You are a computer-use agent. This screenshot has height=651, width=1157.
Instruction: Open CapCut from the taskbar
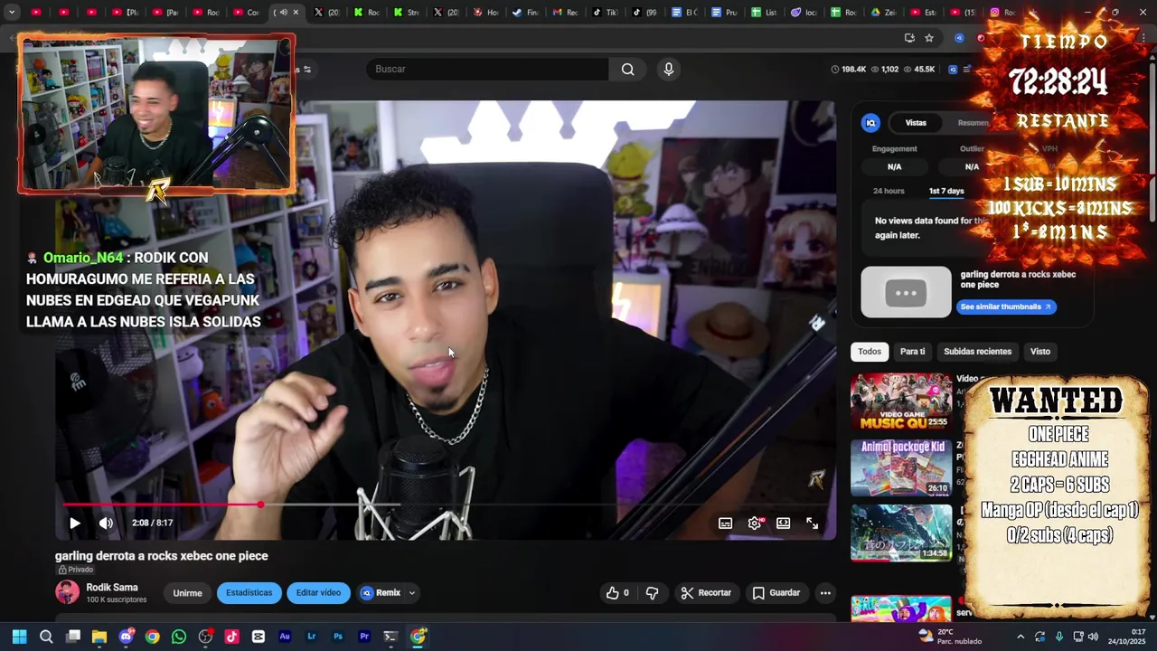[259, 637]
